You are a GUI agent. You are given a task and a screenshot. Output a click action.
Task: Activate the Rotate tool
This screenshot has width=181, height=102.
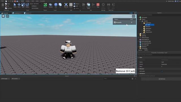point(27,5)
